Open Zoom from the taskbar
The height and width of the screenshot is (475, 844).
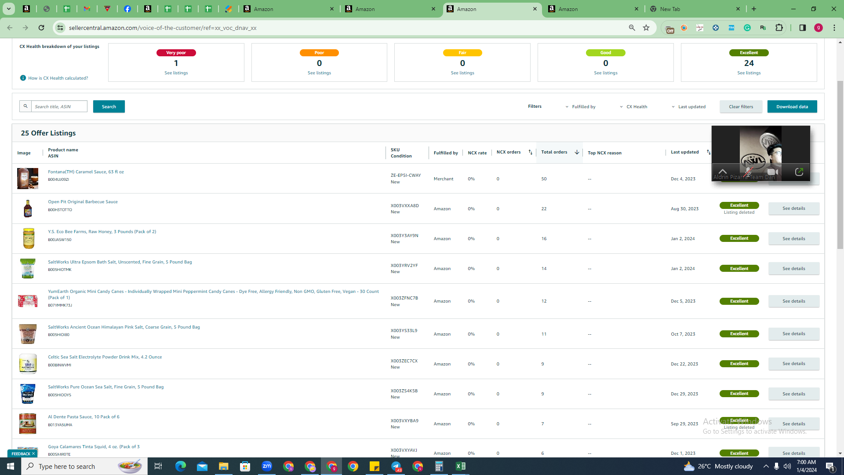click(267, 466)
